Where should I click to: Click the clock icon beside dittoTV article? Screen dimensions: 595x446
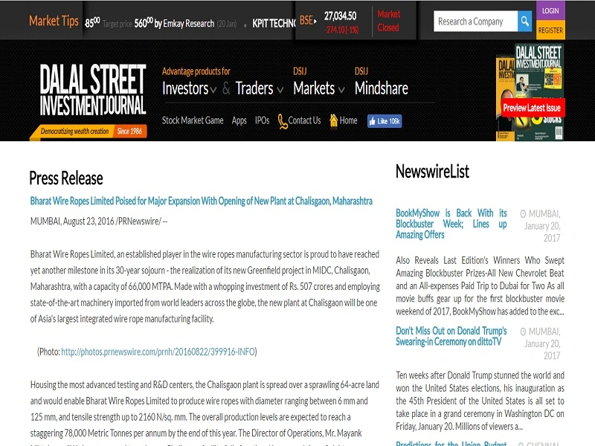(524, 330)
